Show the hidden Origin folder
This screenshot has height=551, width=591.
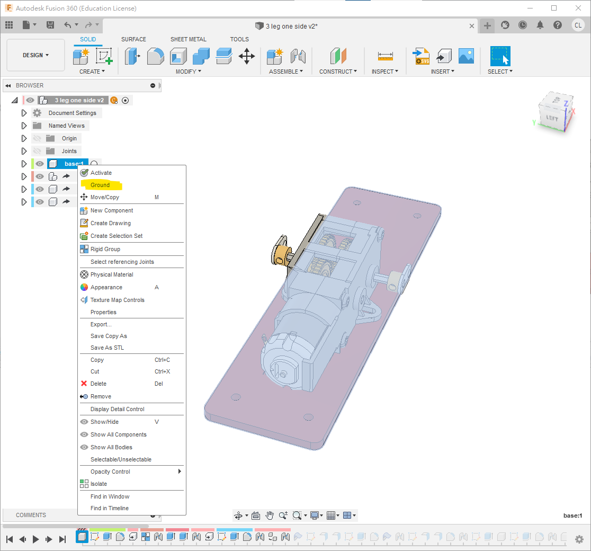[x=37, y=138]
